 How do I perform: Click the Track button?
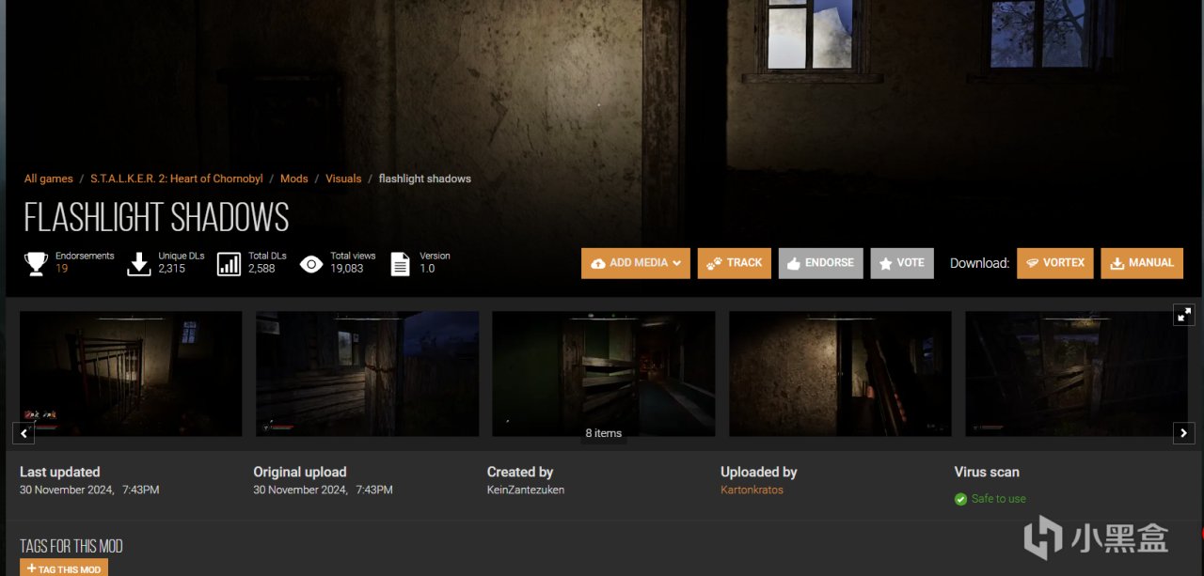click(x=735, y=263)
